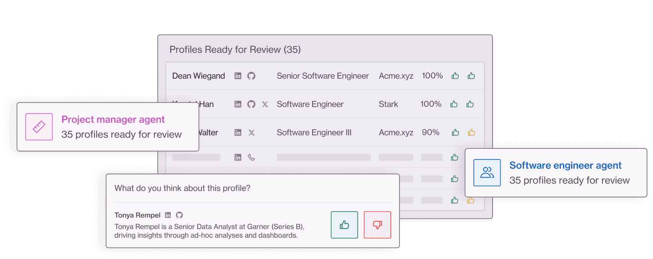Screen dimensions: 653x259
Task: Open GitHub icon in Software Engineer Stark row
Action: [251, 104]
